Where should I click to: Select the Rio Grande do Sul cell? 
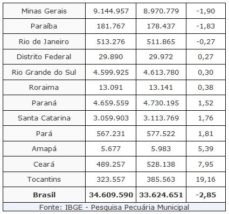click(44, 72)
